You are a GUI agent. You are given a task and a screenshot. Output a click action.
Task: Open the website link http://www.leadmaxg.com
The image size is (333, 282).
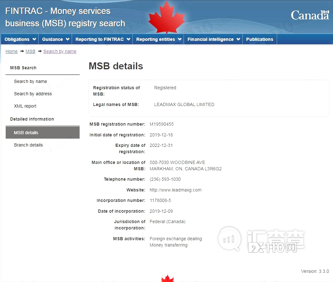pyautogui.click(x=175, y=190)
